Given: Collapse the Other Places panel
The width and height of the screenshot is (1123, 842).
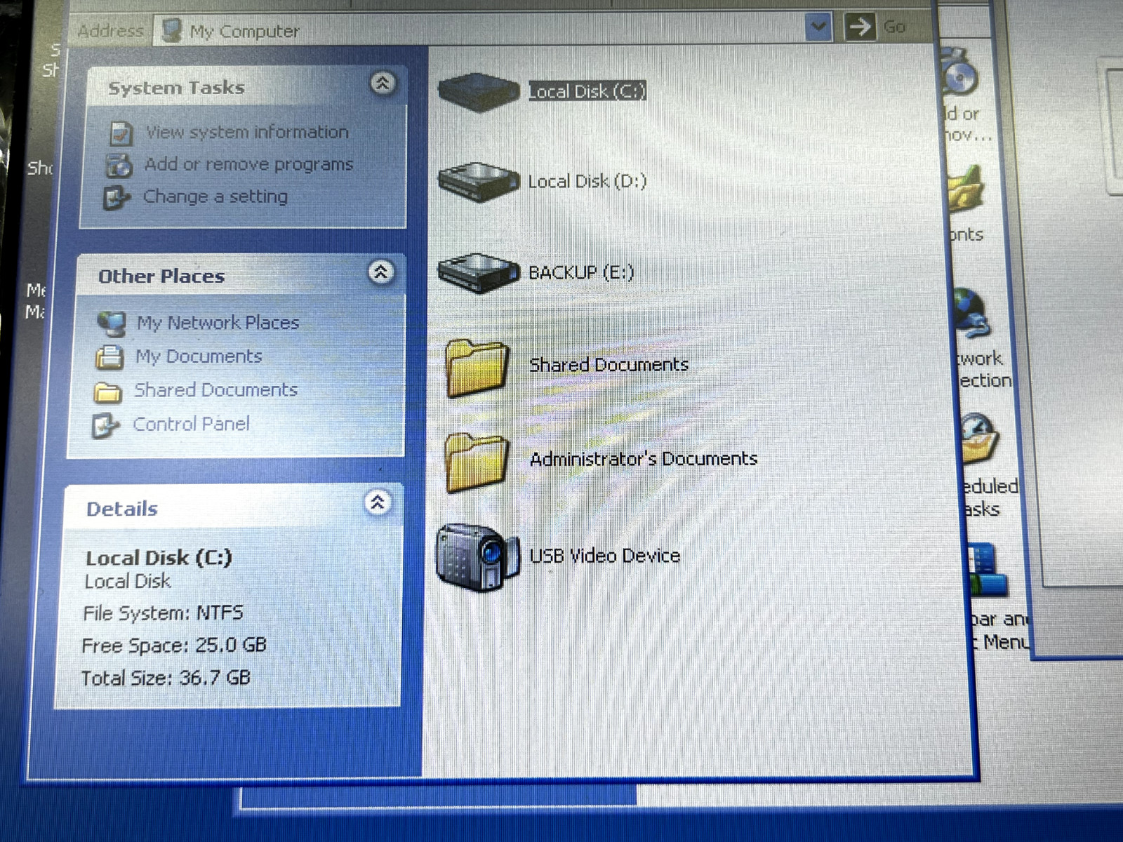Looking at the screenshot, I should 380,272.
